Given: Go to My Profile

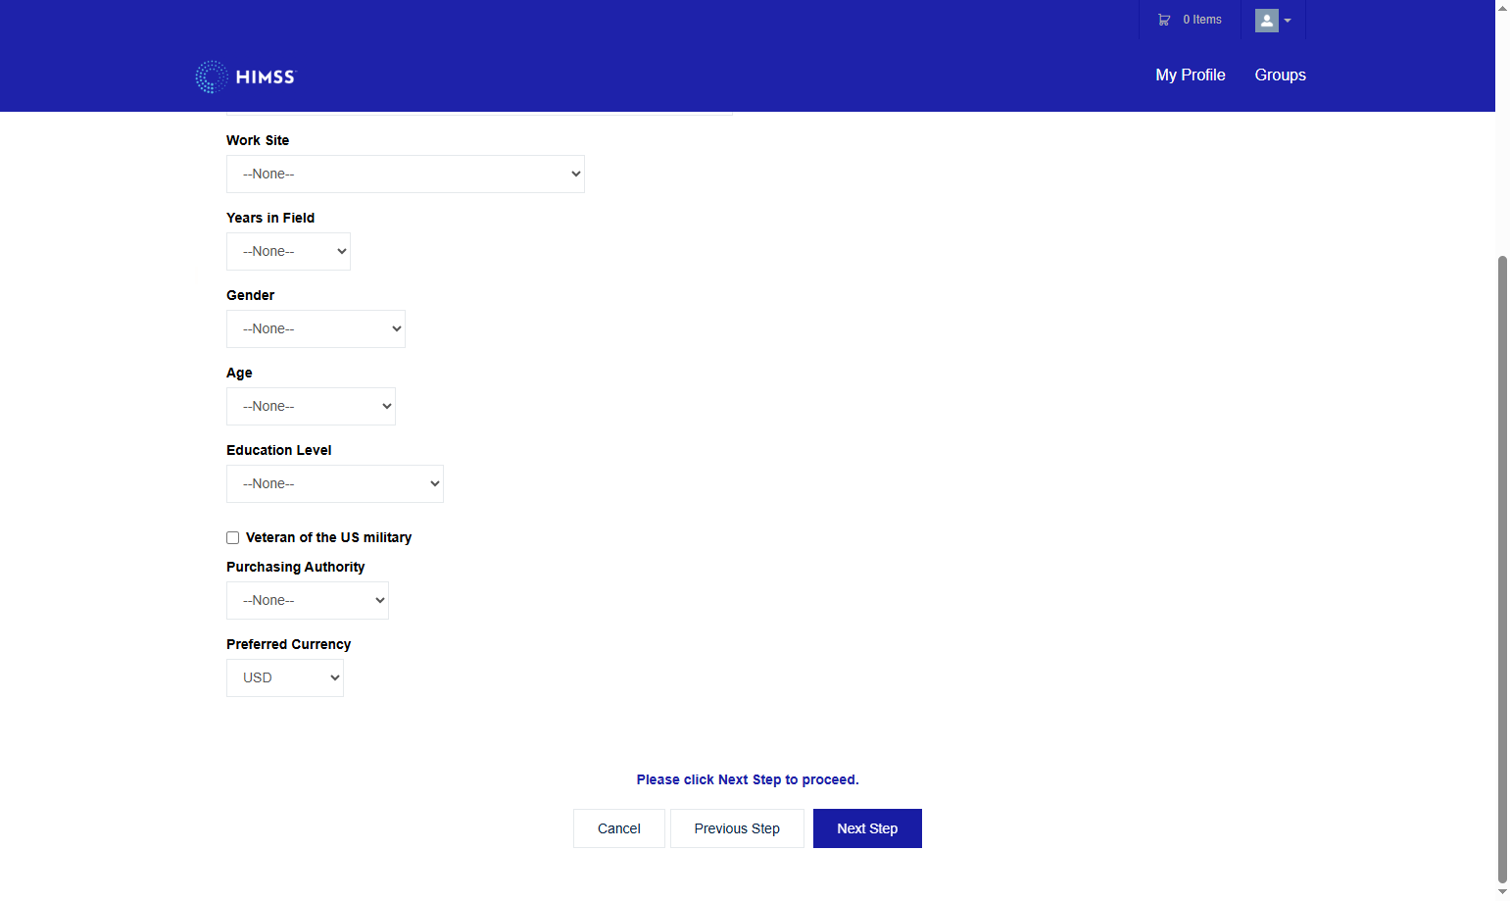Looking at the screenshot, I should tap(1190, 75).
